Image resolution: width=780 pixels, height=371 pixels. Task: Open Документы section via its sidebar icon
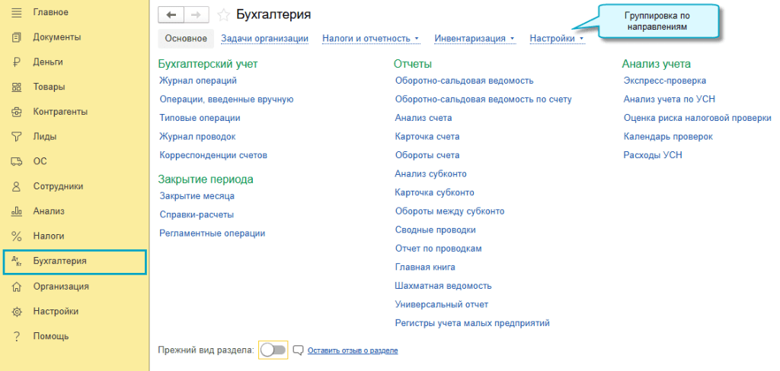click(x=16, y=37)
